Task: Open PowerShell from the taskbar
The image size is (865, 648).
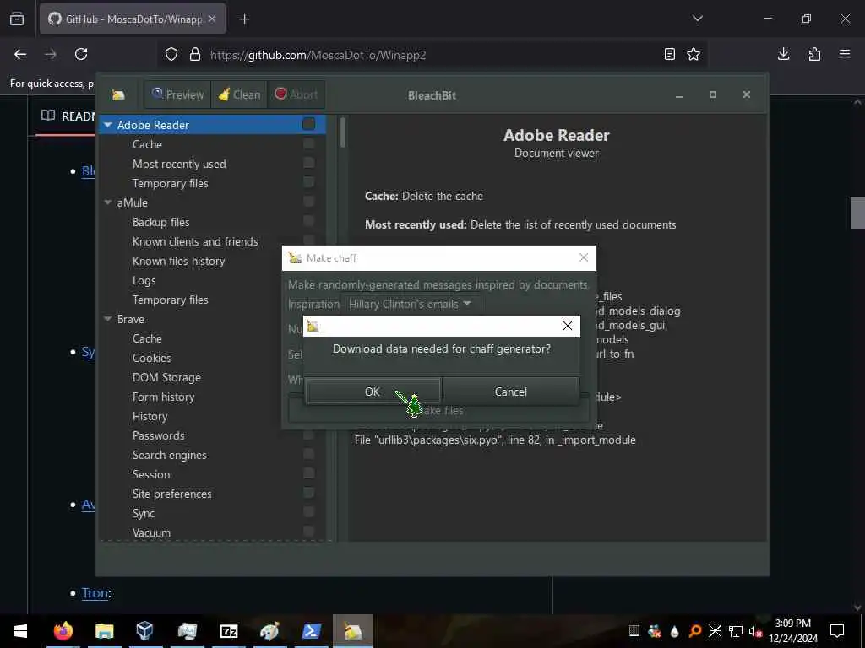Action: pyautogui.click(x=312, y=631)
